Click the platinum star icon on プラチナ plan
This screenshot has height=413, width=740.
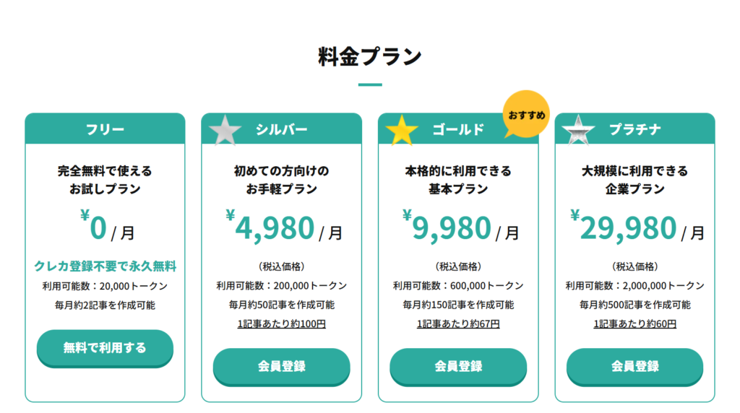[x=578, y=130]
